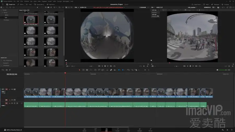Toggle snapping in the timeline toolbar
The height and width of the screenshot is (132, 235).
coord(107,70)
